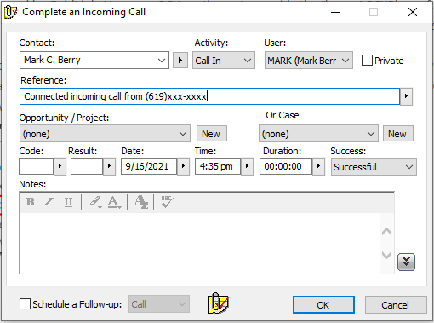Open the Date picker arrow
This screenshot has width=434, height=323.
point(183,166)
